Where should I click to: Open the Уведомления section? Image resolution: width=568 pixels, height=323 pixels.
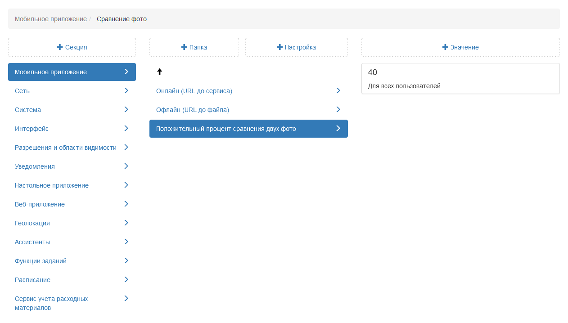(x=35, y=166)
